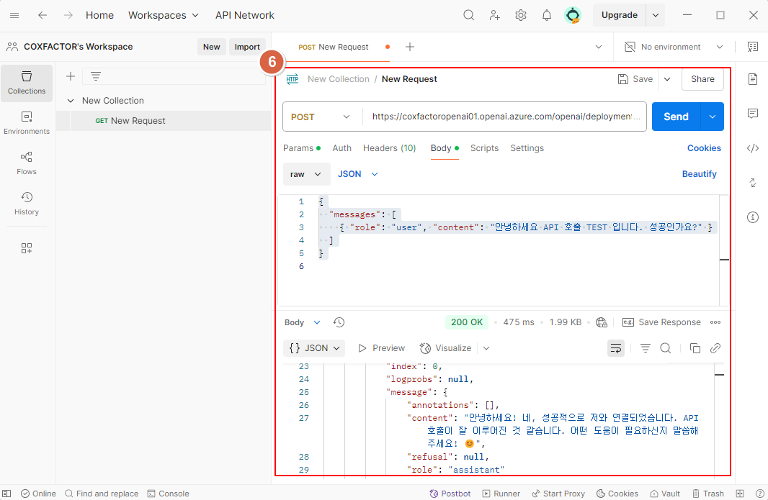
Task: Toggle the sidebar icon in status bar
Action: 6,494
